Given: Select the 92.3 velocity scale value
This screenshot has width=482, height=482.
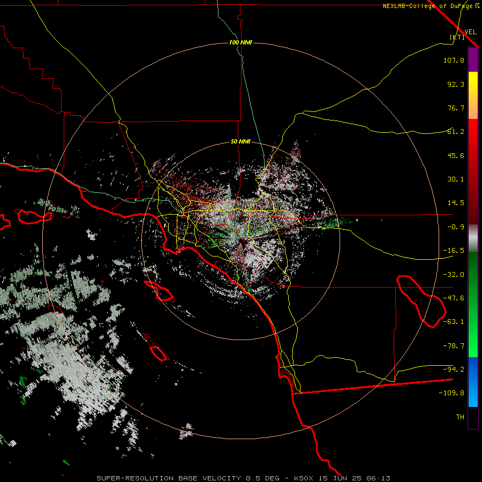Looking at the screenshot, I should pos(456,84).
